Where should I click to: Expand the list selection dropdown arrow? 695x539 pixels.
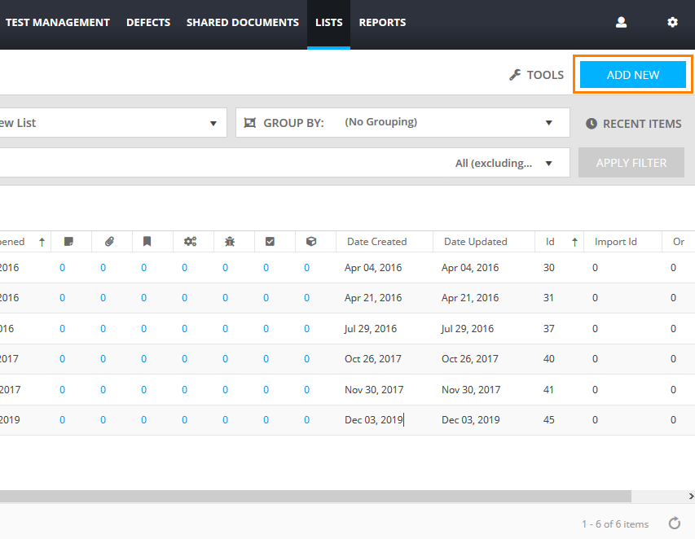(x=213, y=124)
